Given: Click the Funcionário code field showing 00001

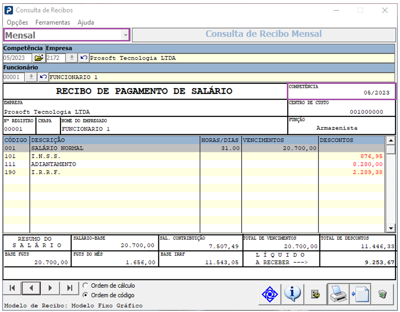Looking at the screenshot, I should click(14, 77).
